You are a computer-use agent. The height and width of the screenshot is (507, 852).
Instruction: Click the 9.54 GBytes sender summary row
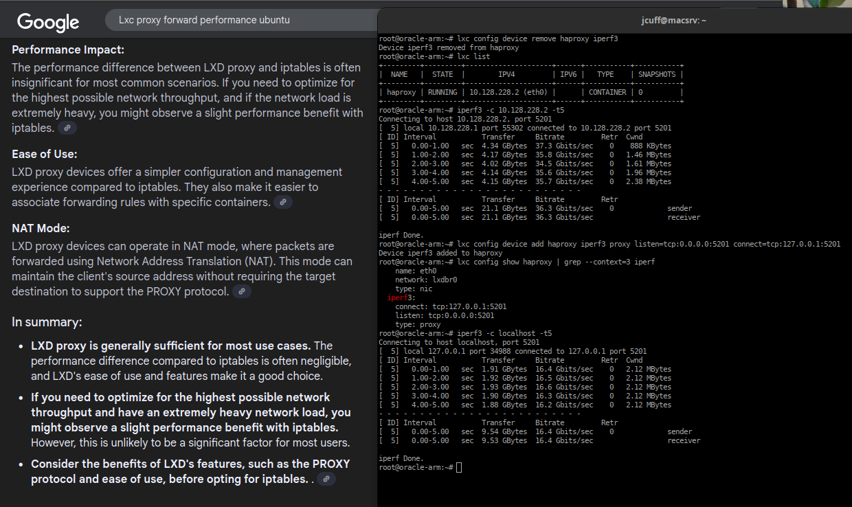click(535, 431)
